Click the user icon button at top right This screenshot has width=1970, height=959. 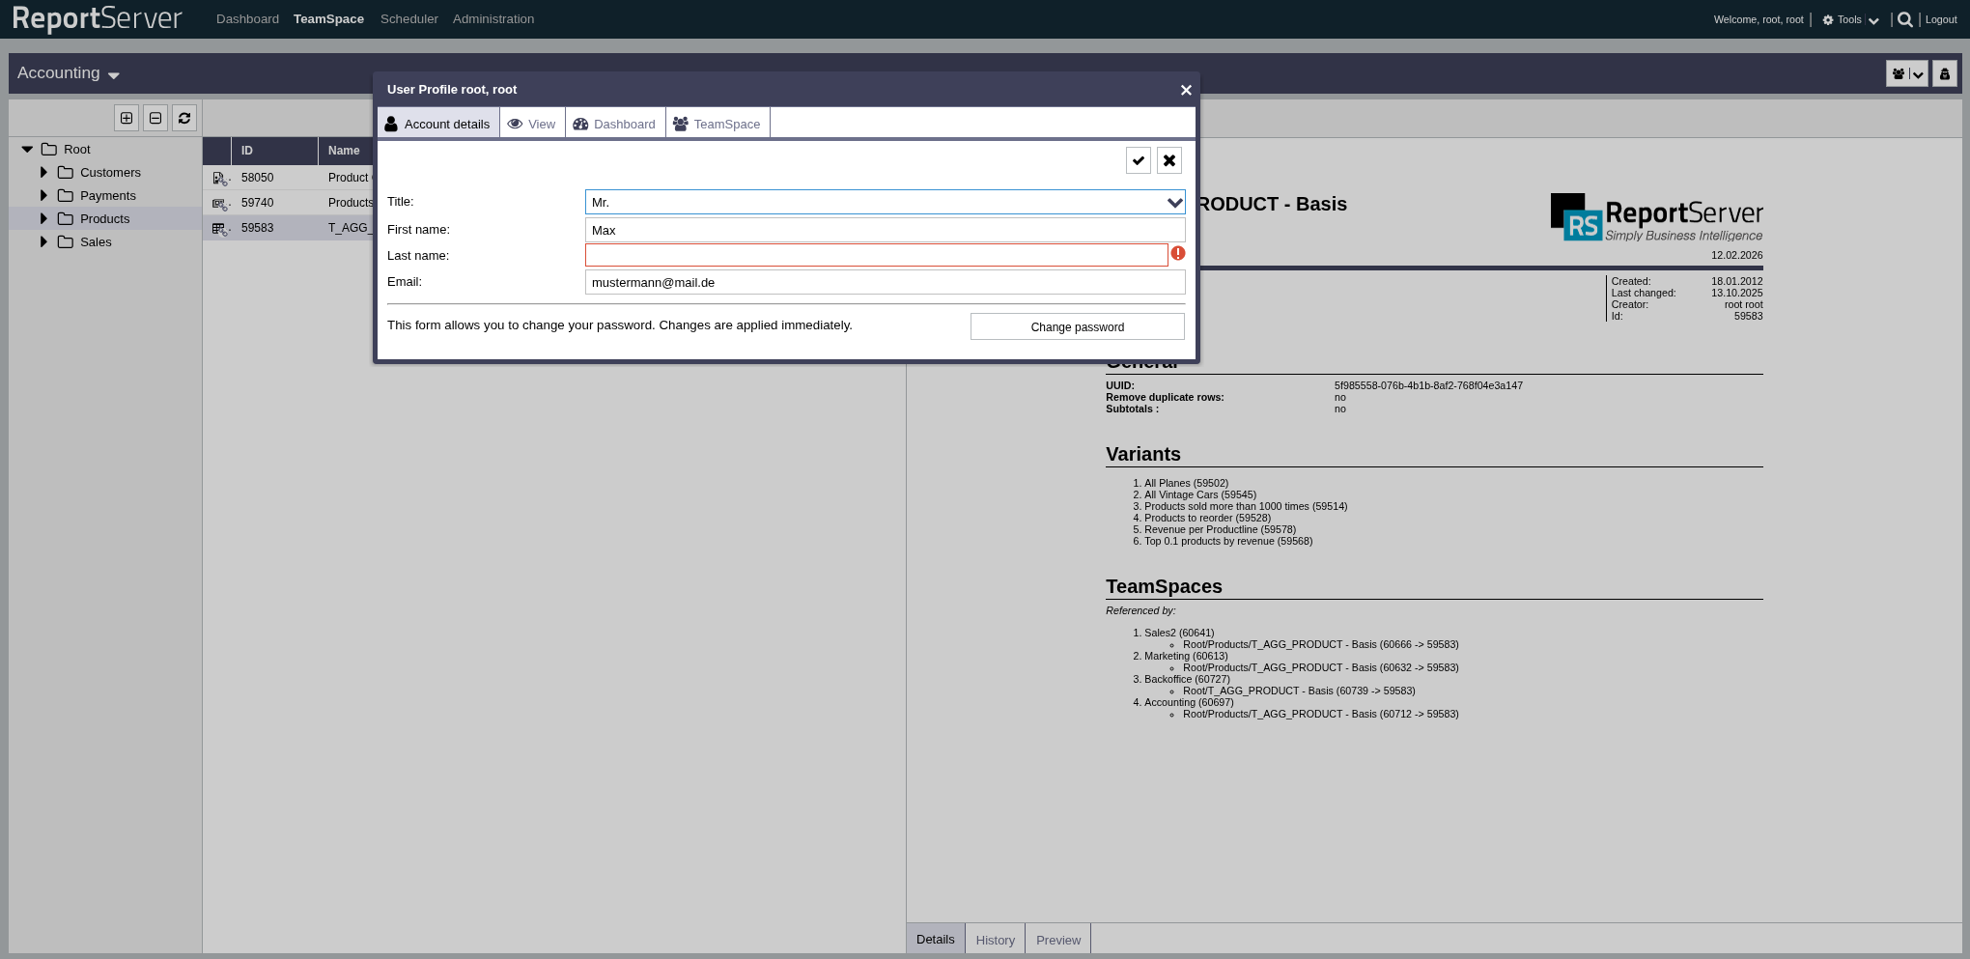[1945, 73]
